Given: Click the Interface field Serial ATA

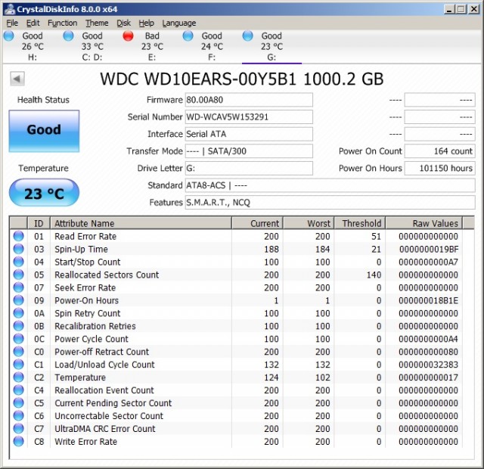Looking at the screenshot, I should [249, 134].
